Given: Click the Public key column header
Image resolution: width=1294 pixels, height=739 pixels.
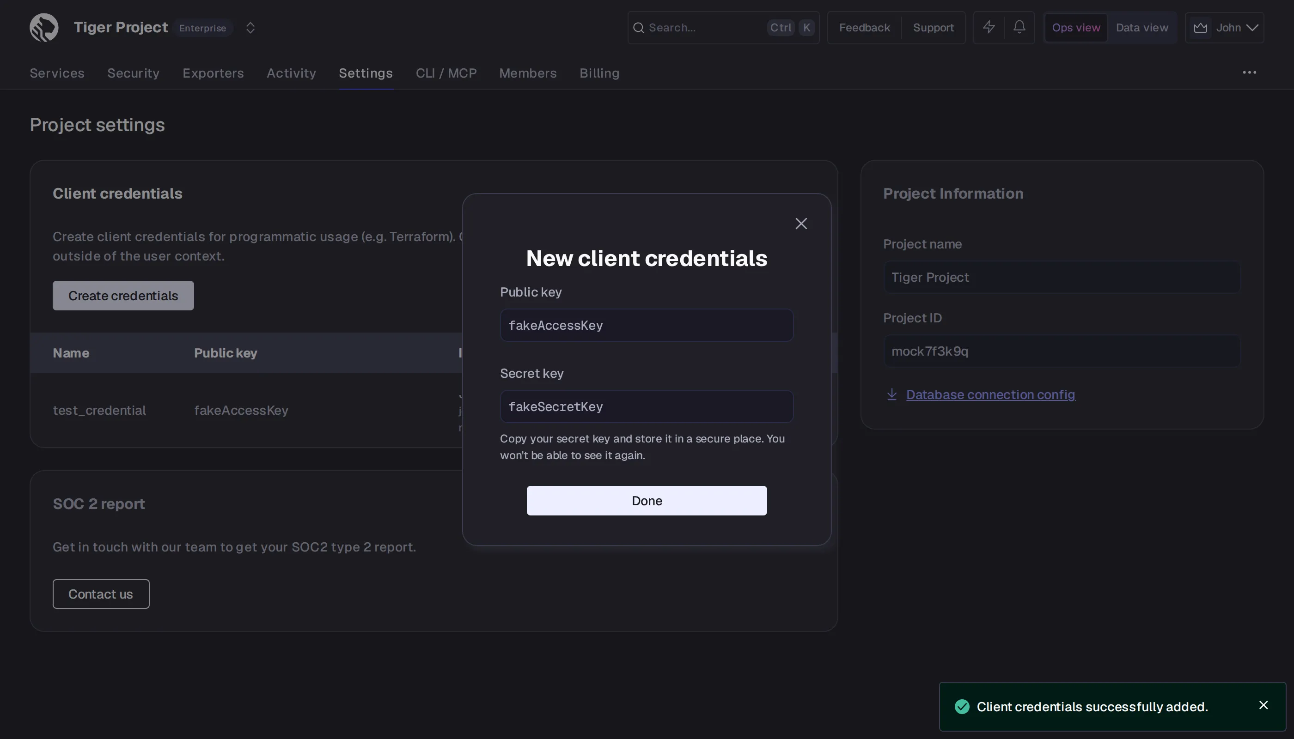Looking at the screenshot, I should 226,353.
